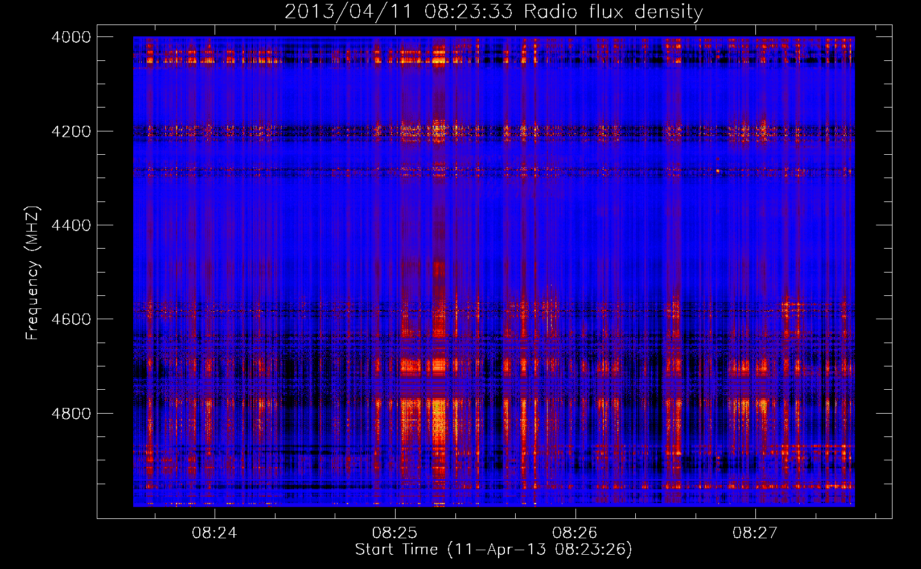
Task: Click the 08:26 time tick label
Action: (575, 533)
